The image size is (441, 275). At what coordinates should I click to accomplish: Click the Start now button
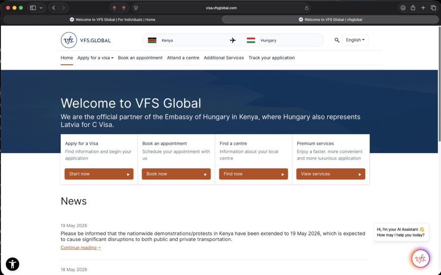click(x=99, y=174)
